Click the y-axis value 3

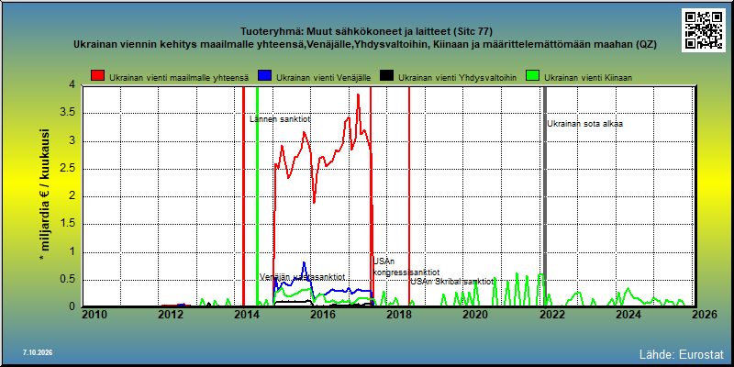tap(72, 141)
